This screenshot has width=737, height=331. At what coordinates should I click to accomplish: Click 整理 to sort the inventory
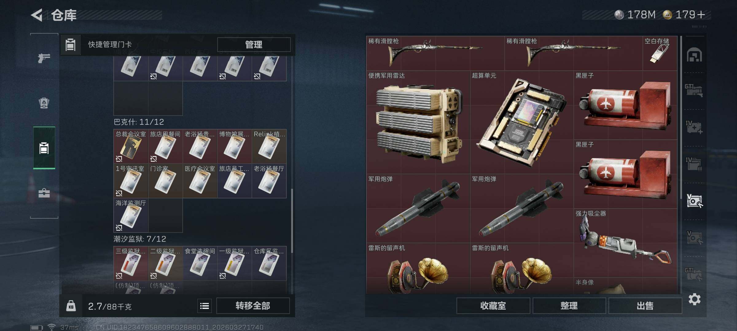(569, 306)
